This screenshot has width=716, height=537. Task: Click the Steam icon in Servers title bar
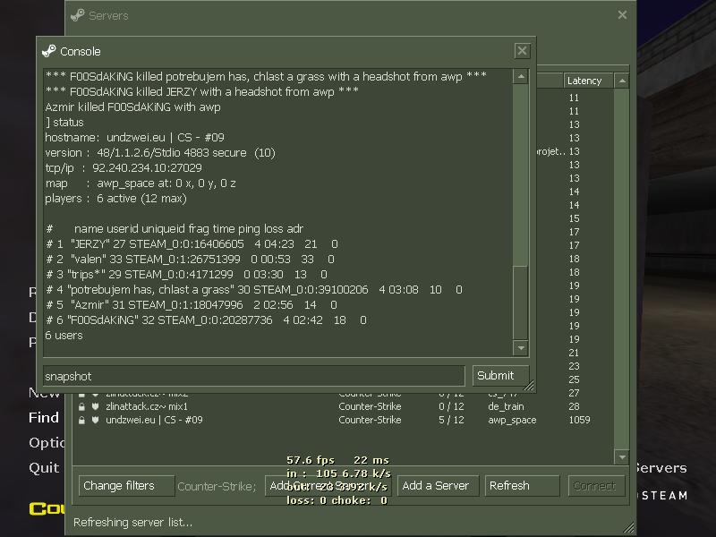[77, 15]
